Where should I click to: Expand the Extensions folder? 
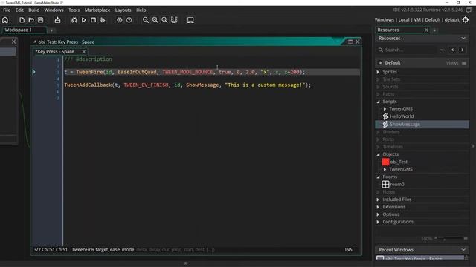378,207
